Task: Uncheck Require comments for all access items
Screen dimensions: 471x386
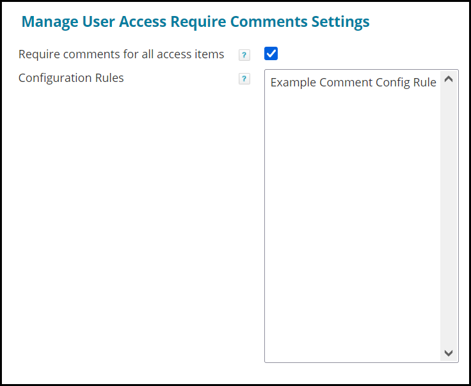Action: [271, 54]
